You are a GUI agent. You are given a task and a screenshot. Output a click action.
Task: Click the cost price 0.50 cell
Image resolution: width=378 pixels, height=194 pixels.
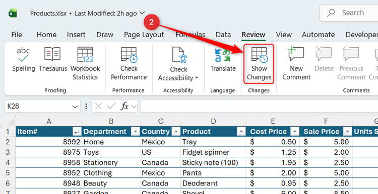point(273,142)
